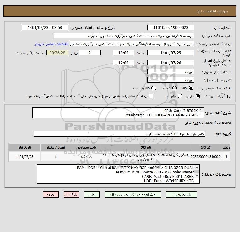Screen dimensions: 240x232
Task: Open the buyer contact info link
Action: pyautogui.click(x=51, y=44)
